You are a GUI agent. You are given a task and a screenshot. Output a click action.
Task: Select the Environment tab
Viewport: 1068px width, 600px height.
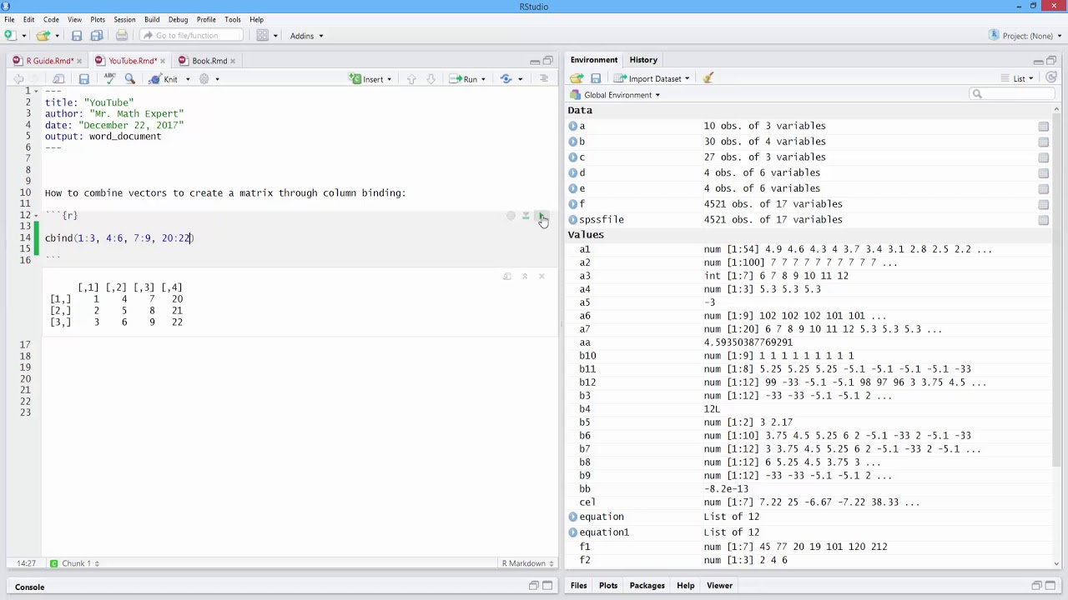click(594, 60)
